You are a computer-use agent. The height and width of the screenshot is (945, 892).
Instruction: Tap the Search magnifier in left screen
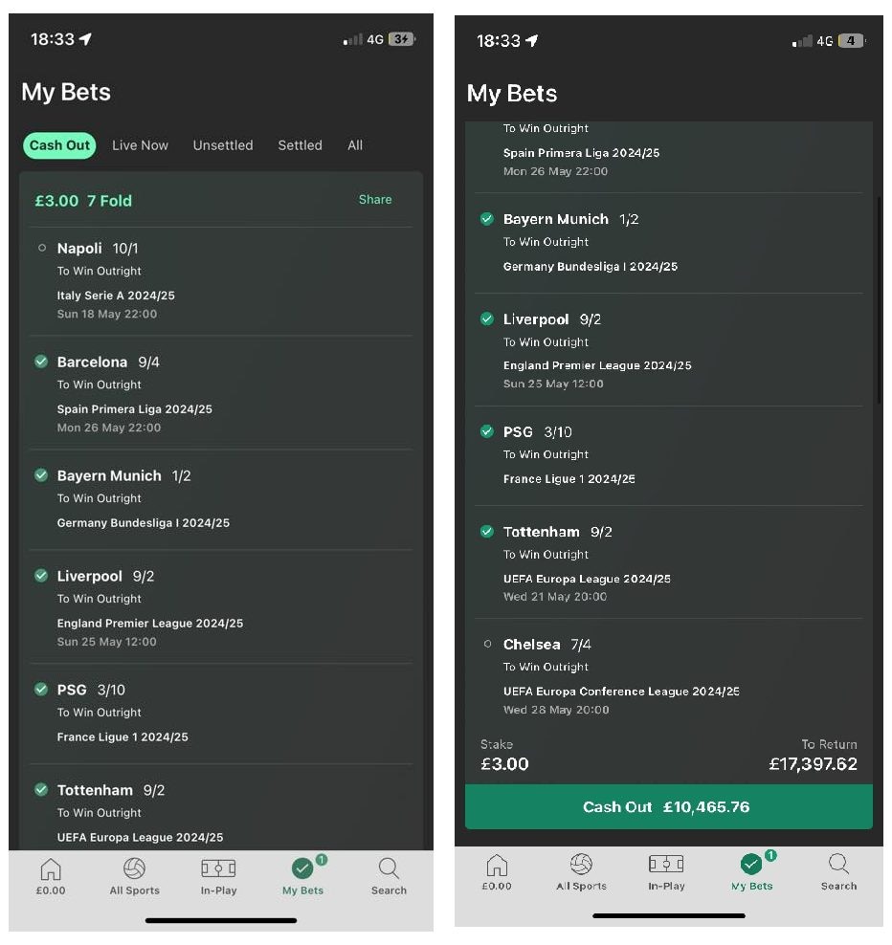pos(389,868)
